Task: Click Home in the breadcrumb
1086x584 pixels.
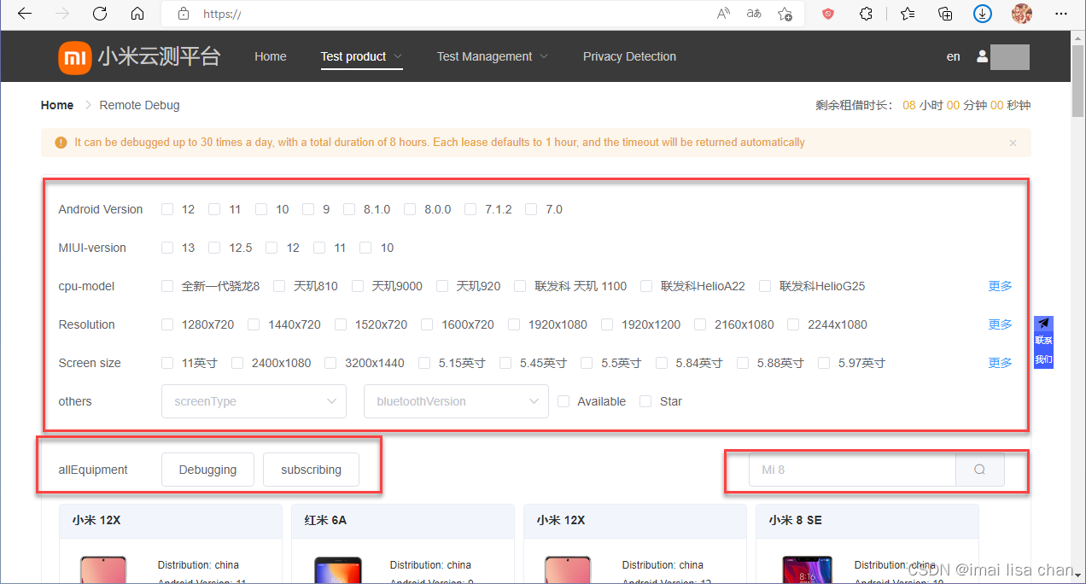Action: coord(57,105)
